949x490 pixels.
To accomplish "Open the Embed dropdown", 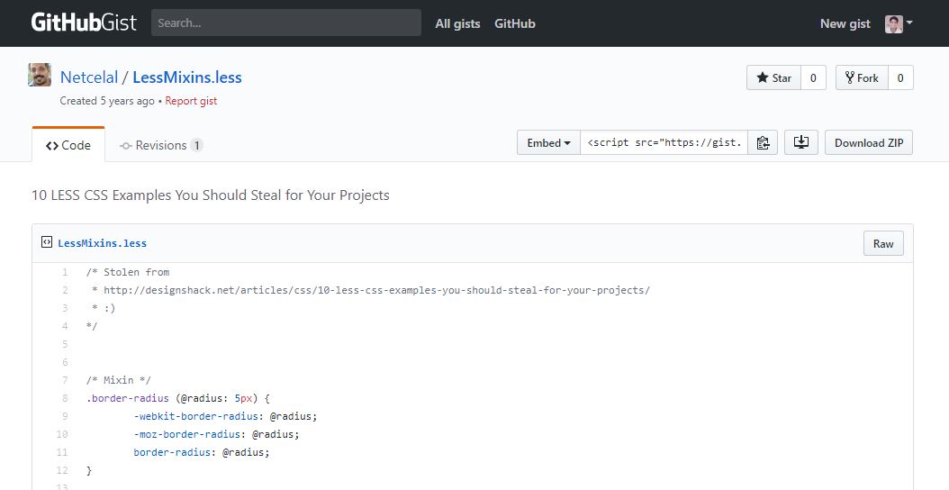I will point(548,143).
